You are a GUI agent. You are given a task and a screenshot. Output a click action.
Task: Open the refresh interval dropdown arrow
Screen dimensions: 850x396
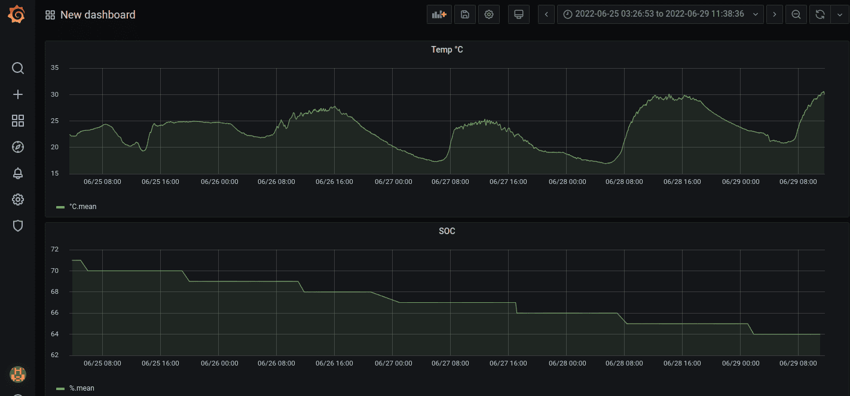(x=839, y=14)
